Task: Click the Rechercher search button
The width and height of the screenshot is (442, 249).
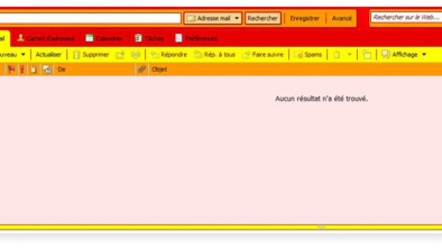Action: click(x=263, y=18)
